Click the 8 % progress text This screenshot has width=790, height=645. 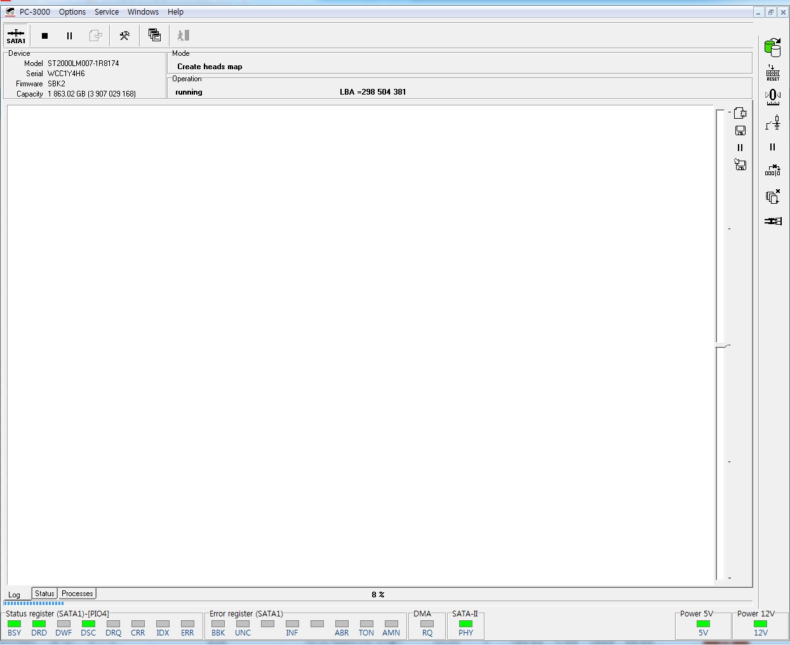click(x=378, y=595)
